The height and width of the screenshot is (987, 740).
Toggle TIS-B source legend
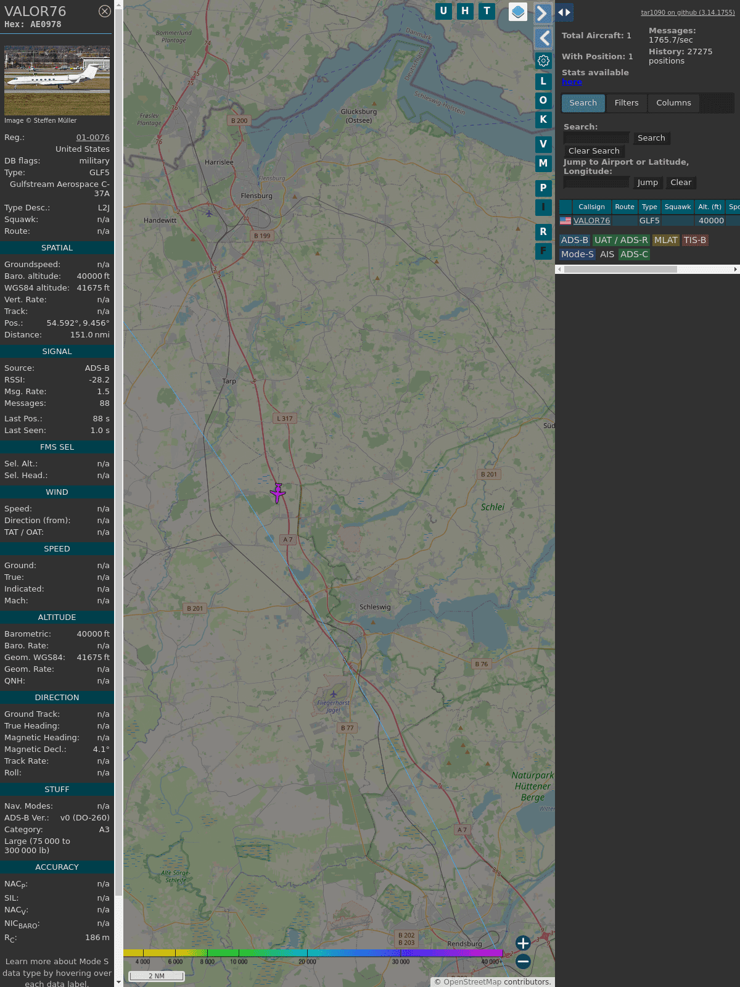coord(695,241)
